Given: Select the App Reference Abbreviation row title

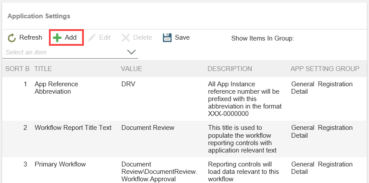Looking at the screenshot, I should click(x=56, y=88).
